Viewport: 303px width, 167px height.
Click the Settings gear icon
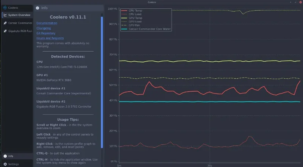(x=5, y=164)
